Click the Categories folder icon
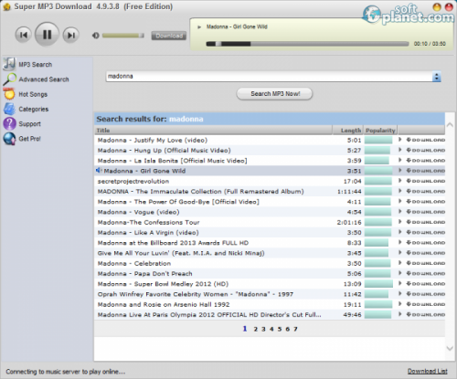The height and width of the screenshot is (379, 457). pyautogui.click(x=9, y=109)
